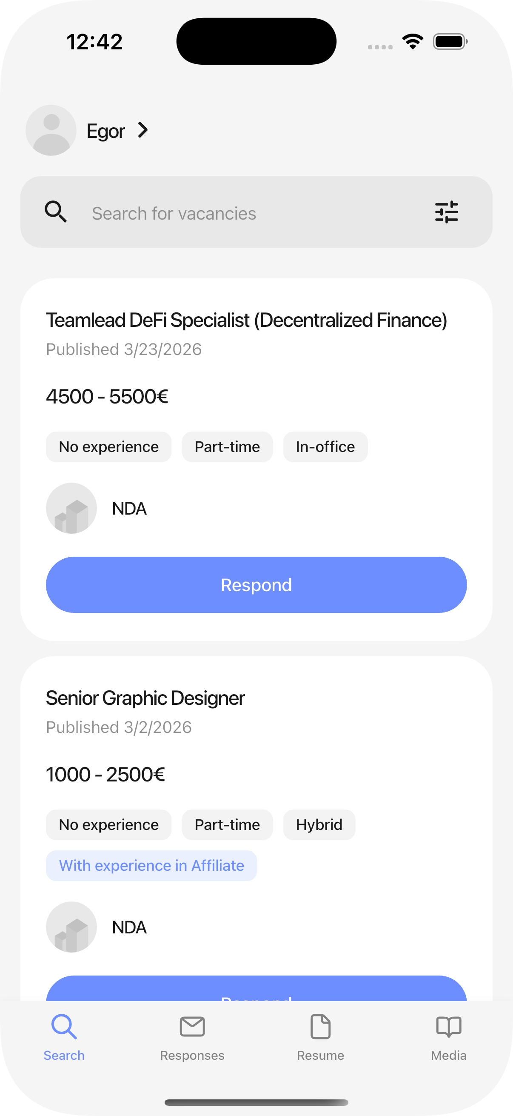Tap NDA company logo on Designer vacancy
The height and width of the screenshot is (1116, 513).
(71, 927)
